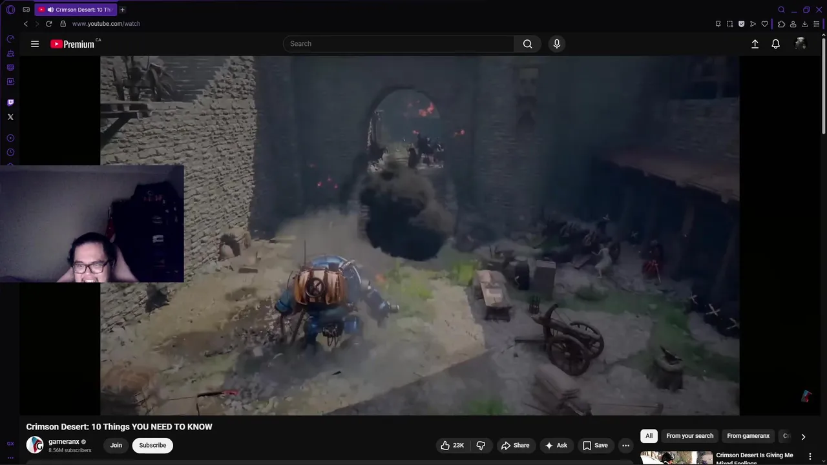Open YouTube account avatar menu
827x465 pixels.
tap(801, 44)
